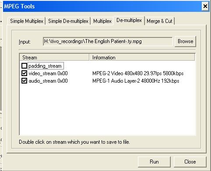Screen dimensions: 211x171
Task: Click the Close button
Action: coord(190,162)
